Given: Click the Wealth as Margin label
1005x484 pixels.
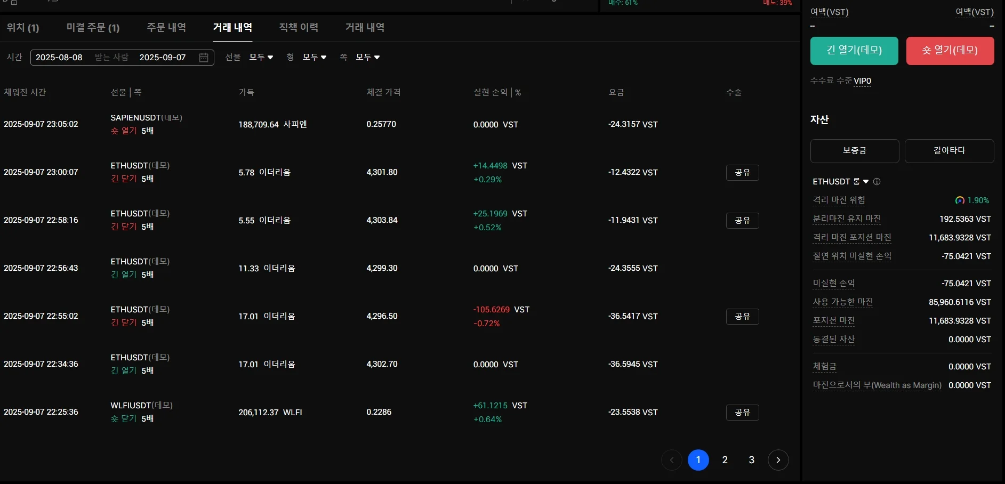Looking at the screenshot, I should coord(877,385).
